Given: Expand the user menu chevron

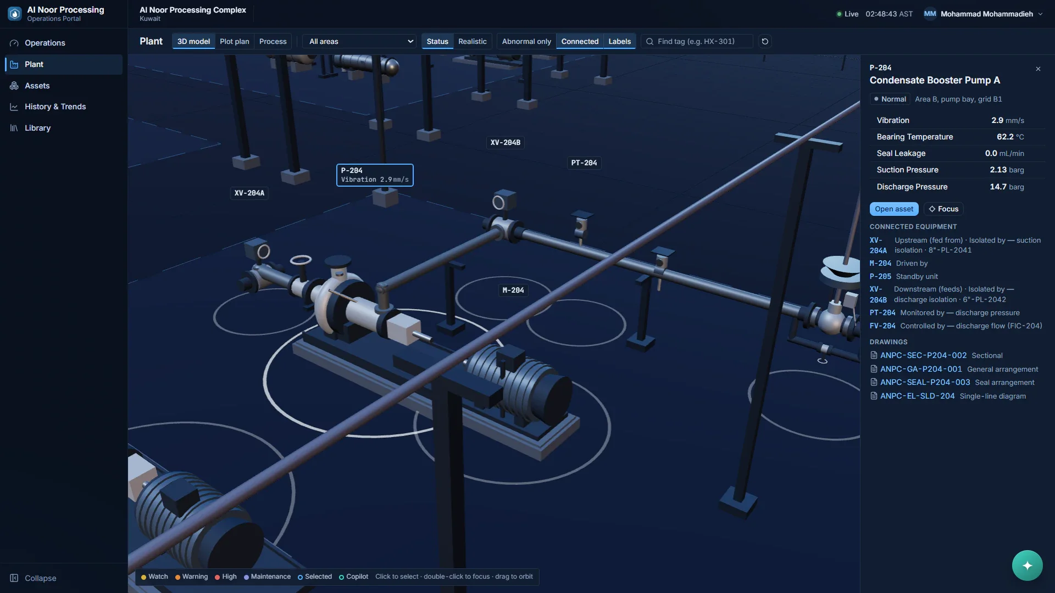Looking at the screenshot, I should 1040,14.
